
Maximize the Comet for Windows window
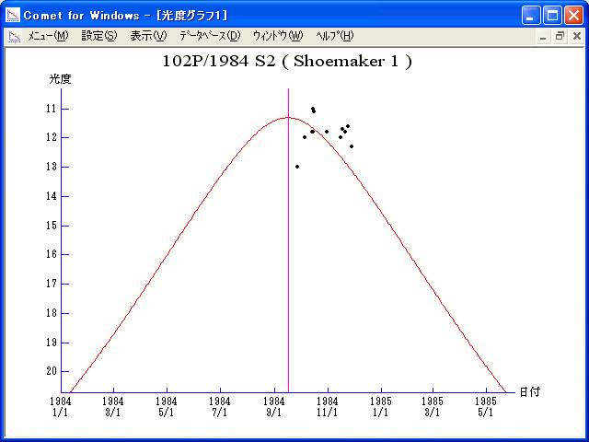pyautogui.click(x=552, y=15)
